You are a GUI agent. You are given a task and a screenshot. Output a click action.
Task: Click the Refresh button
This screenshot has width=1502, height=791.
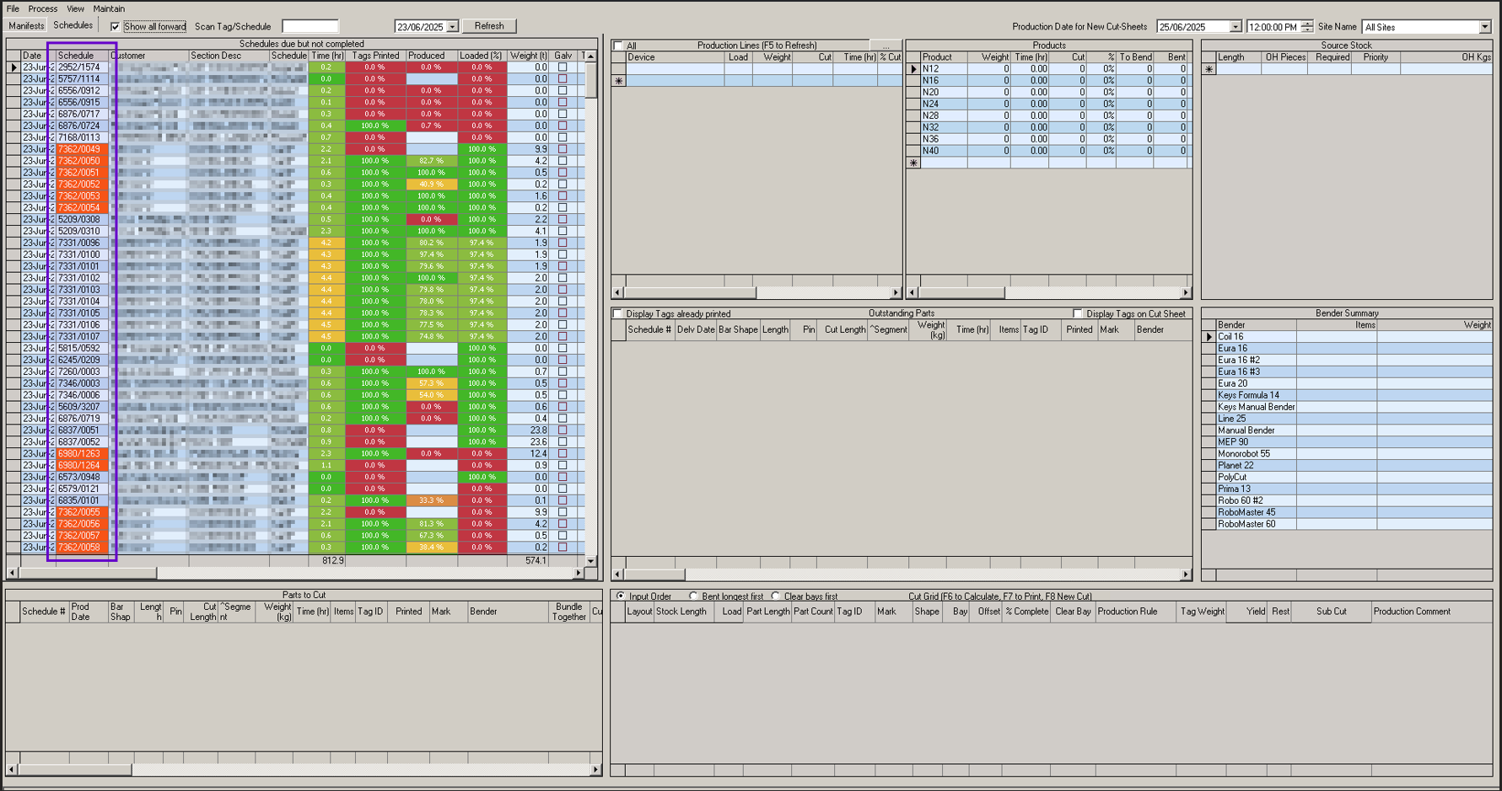point(489,26)
